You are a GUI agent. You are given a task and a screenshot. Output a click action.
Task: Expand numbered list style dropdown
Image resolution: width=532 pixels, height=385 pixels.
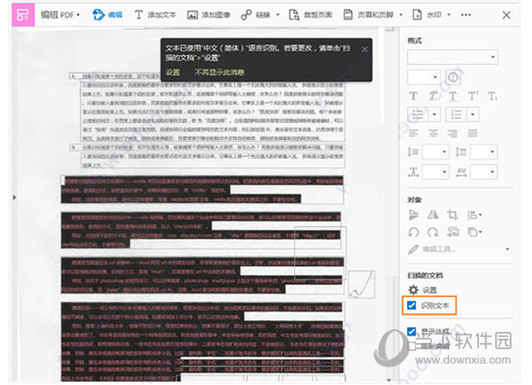473,114
